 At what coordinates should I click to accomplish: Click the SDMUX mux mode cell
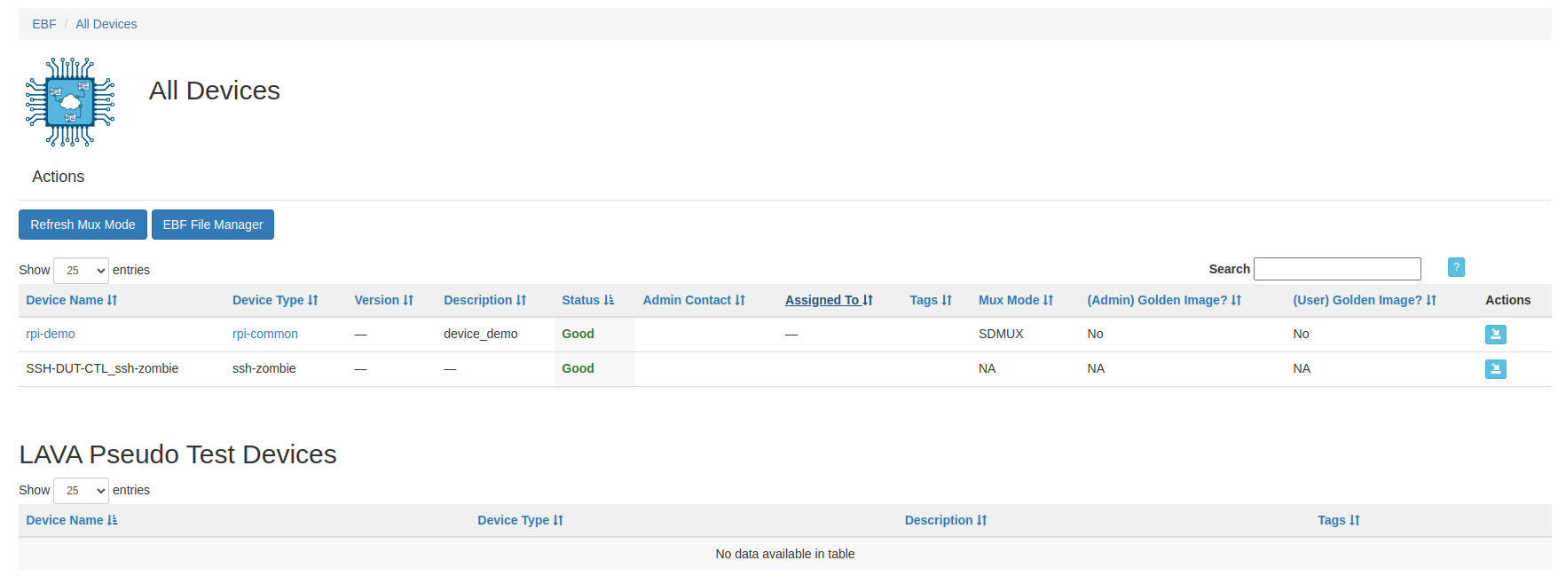1001,334
